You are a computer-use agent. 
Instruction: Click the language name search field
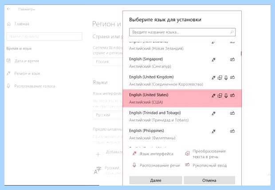point(182,32)
